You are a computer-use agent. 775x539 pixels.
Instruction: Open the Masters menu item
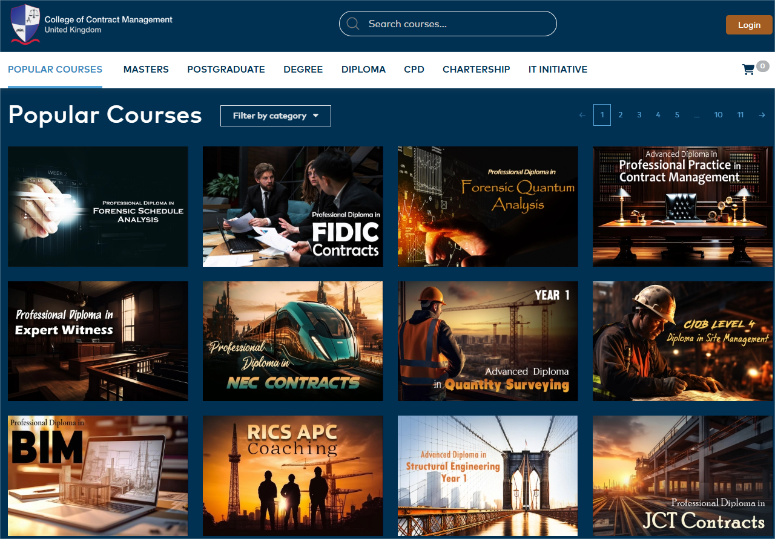click(146, 70)
